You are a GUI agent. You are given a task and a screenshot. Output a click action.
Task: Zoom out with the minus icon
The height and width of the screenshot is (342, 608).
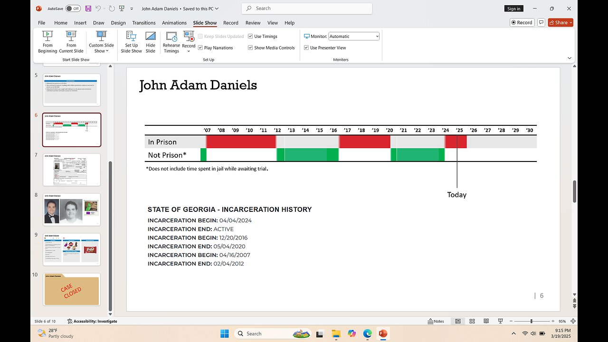(x=511, y=321)
